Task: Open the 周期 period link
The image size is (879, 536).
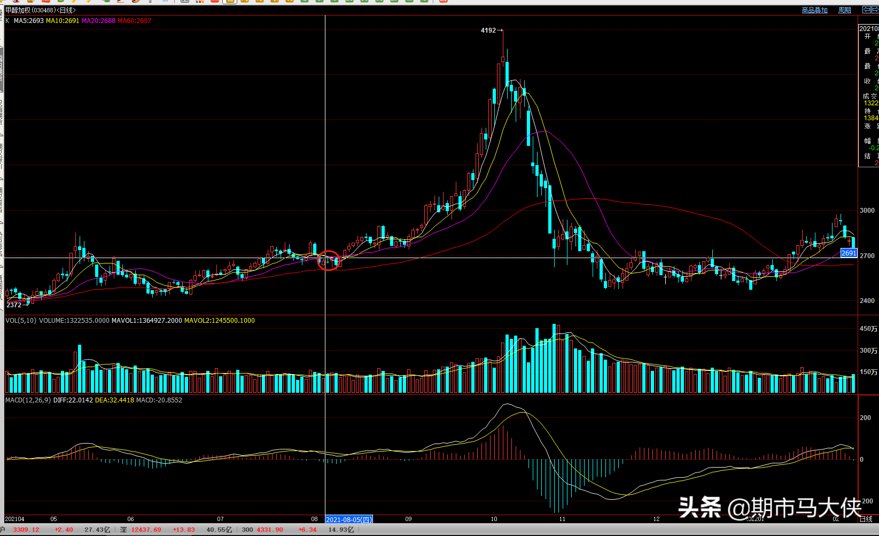Action: point(844,10)
